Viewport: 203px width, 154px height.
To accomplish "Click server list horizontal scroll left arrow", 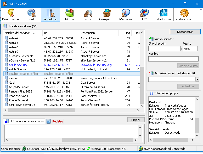I will click(5, 110).
